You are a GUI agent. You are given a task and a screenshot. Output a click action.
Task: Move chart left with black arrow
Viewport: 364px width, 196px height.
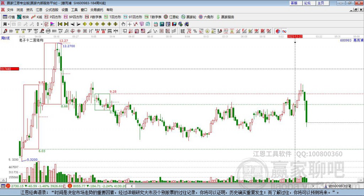pyautogui.click(x=73, y=24)
